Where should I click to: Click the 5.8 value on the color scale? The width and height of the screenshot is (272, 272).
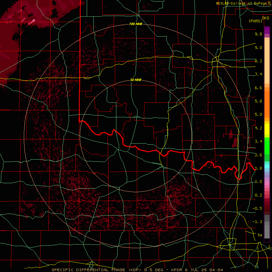[258, 101]
